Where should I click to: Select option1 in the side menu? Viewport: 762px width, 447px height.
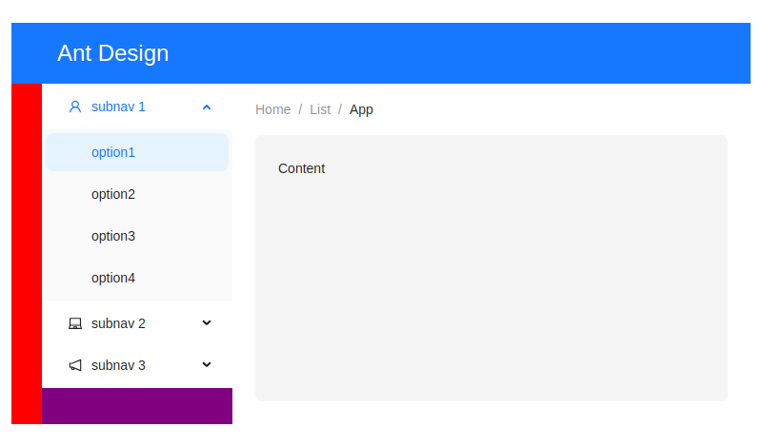pos(137,152)
